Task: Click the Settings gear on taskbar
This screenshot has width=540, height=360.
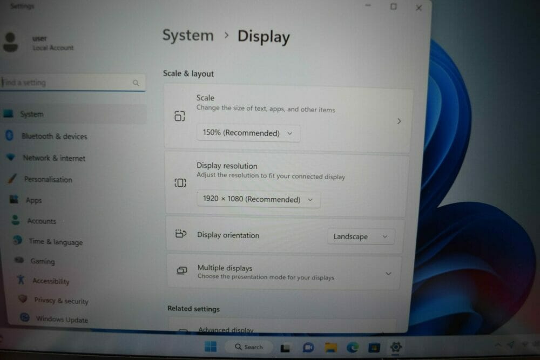Action: click(x=396, y=347)
